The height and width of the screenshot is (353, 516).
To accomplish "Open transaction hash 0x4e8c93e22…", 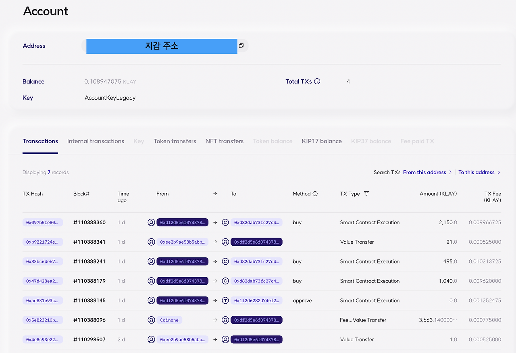I will coord(43,339).
